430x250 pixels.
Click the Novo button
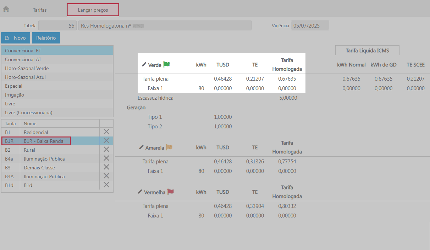pyautogui.click(x=16, y=38)
